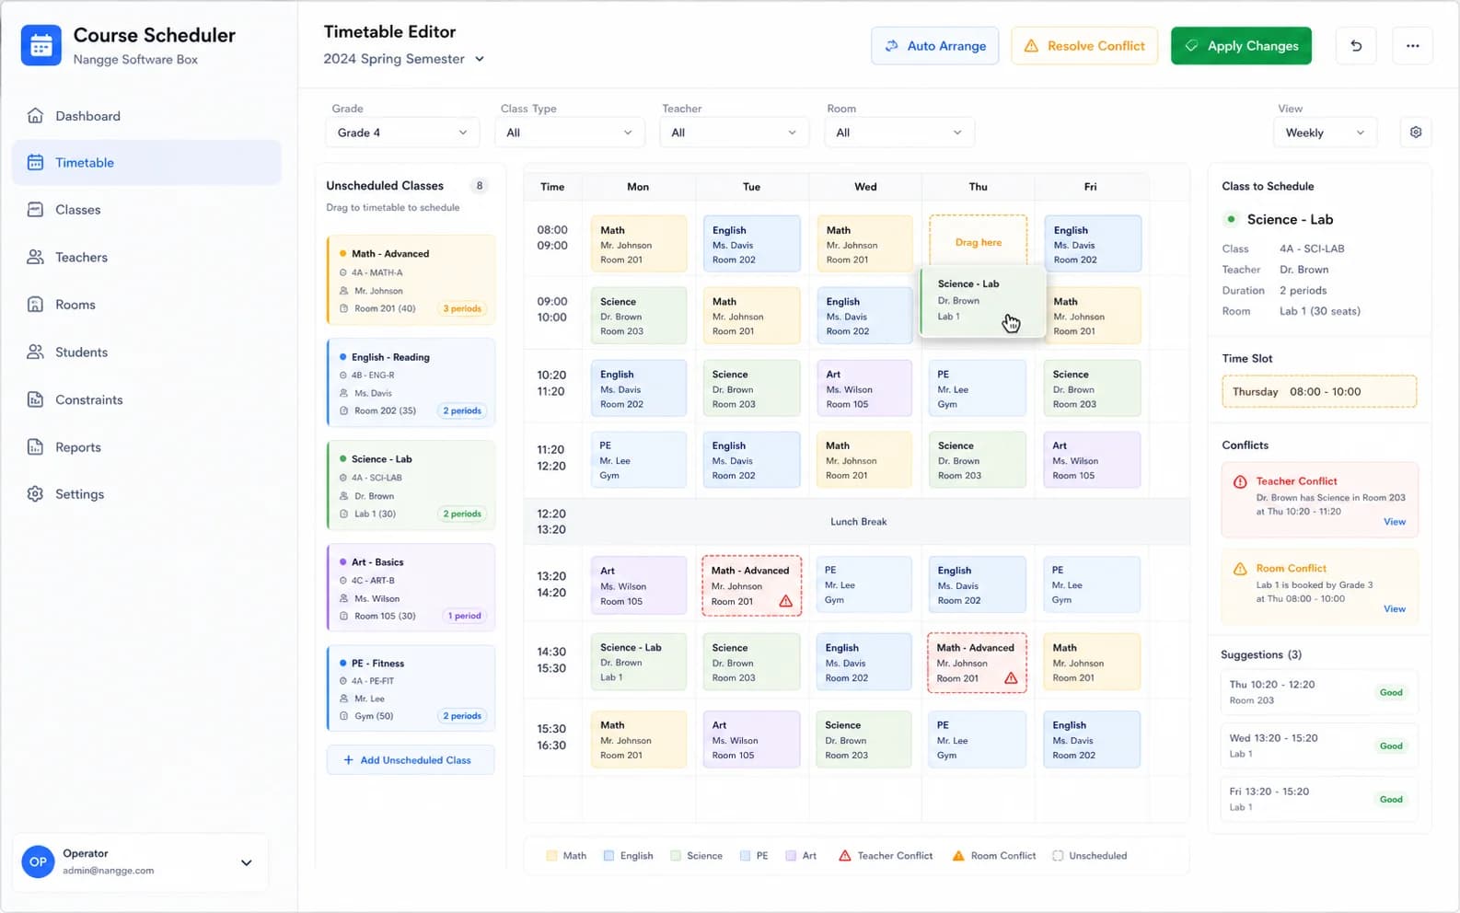
Task: Choose suggestion Thu 10:20 - 12:20 Room 203
Action: coord(1318,692)
